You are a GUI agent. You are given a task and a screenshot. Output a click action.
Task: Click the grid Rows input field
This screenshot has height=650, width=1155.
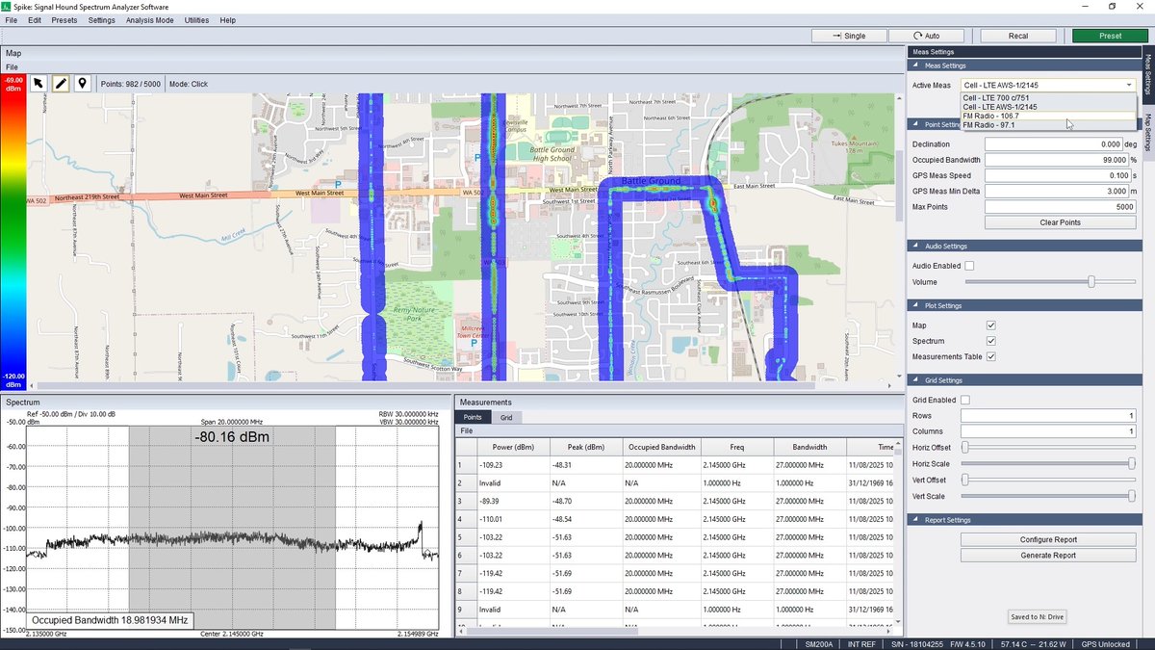point(1048,415)
